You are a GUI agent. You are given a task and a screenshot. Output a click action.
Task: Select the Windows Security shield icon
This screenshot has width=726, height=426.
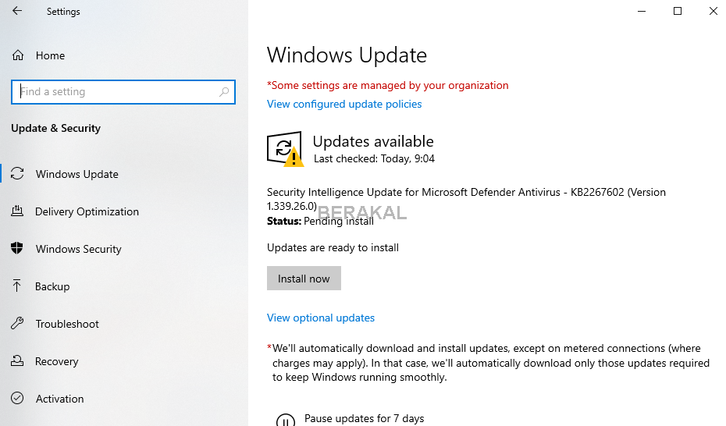pyautogui.click(x=17, y=248)
